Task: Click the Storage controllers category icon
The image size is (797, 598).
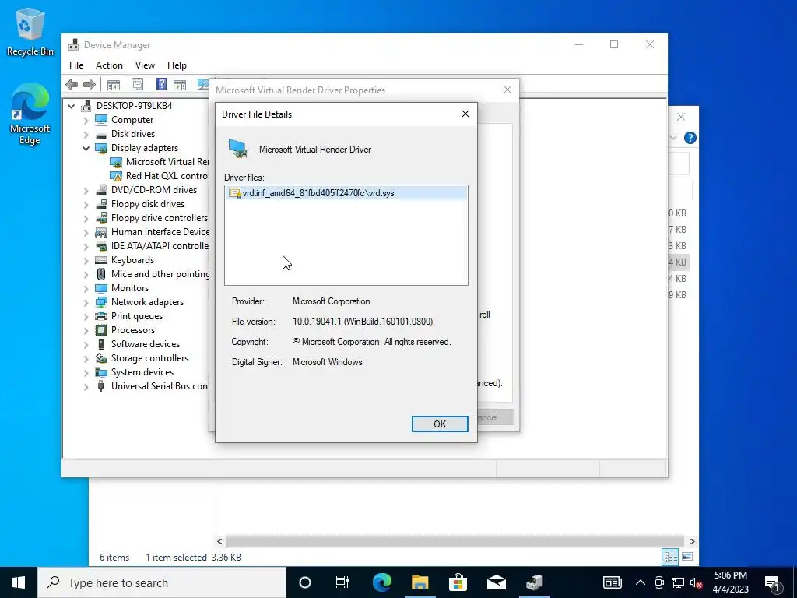Action: 101,358
